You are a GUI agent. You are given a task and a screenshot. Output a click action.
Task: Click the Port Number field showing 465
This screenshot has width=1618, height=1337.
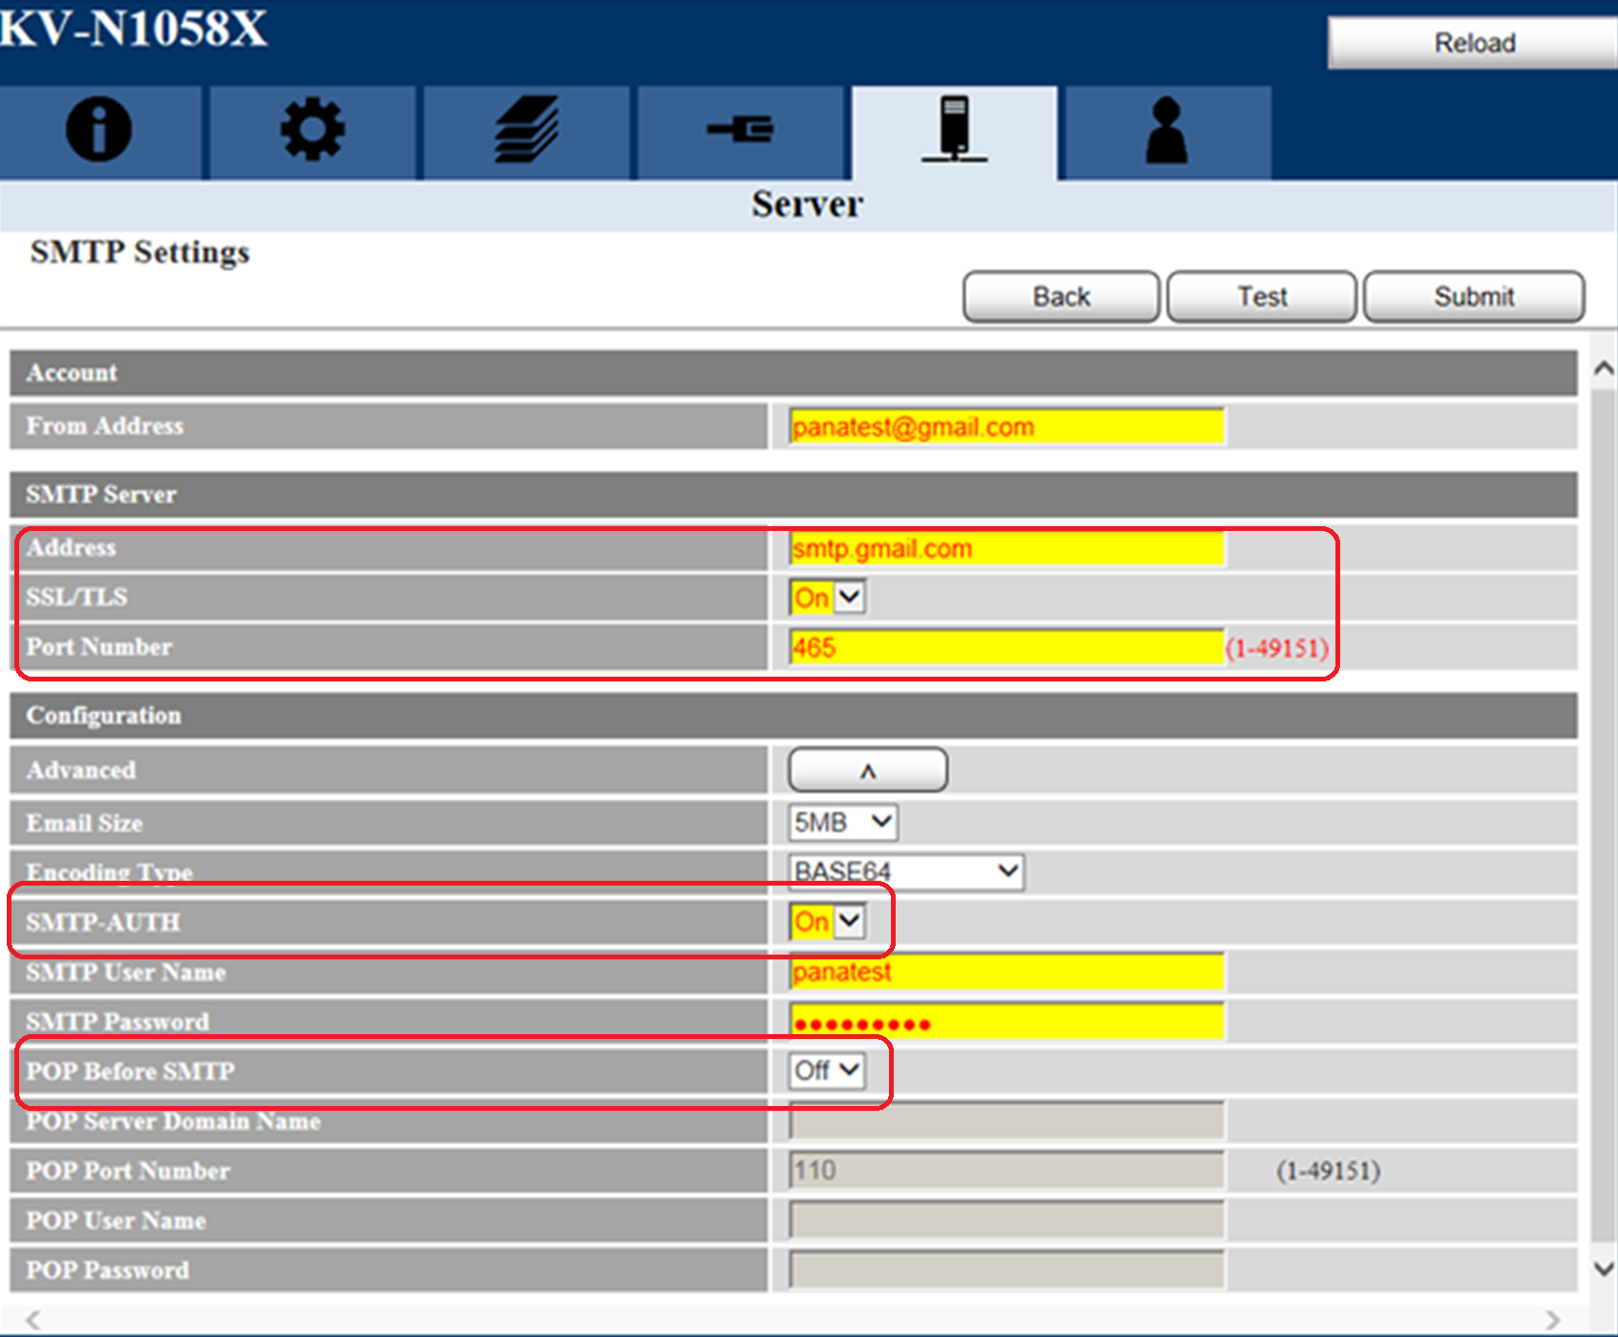[x=1007, y=648]
